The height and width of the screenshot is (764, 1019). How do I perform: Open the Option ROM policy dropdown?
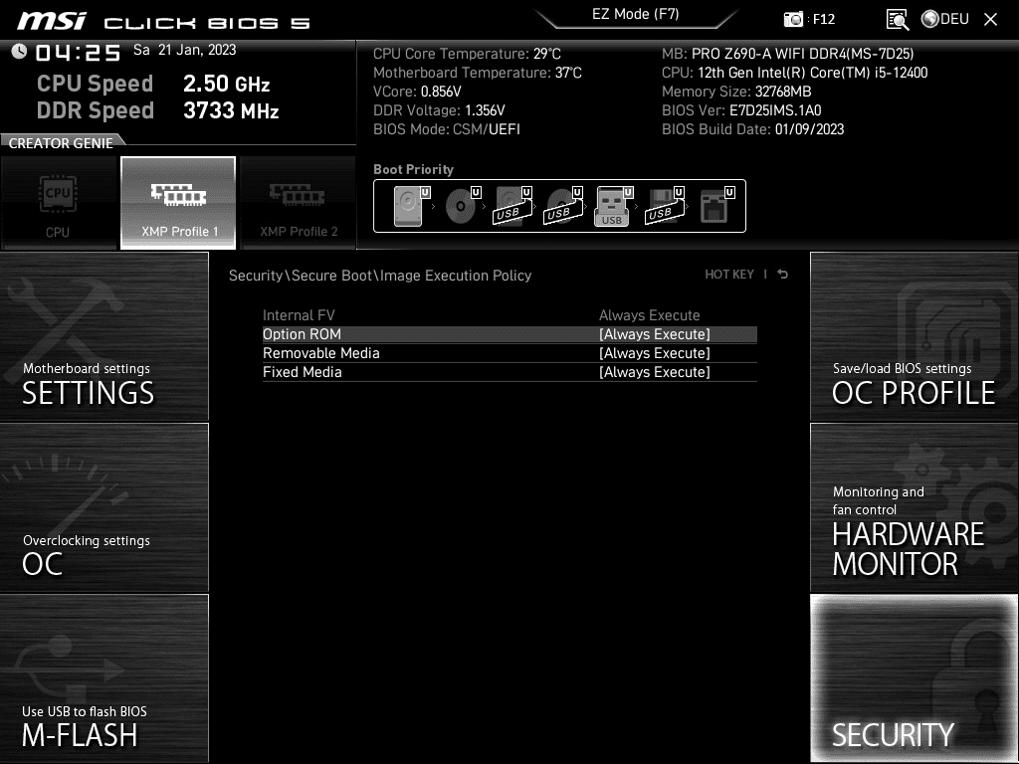pyautogui.click(x=655, y=334)
